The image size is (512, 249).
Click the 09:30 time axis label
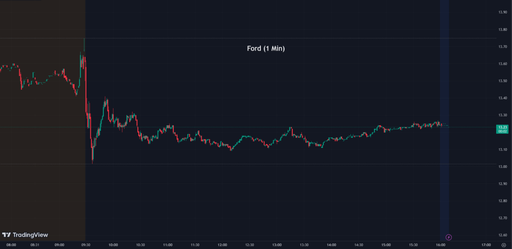point(86,245)
